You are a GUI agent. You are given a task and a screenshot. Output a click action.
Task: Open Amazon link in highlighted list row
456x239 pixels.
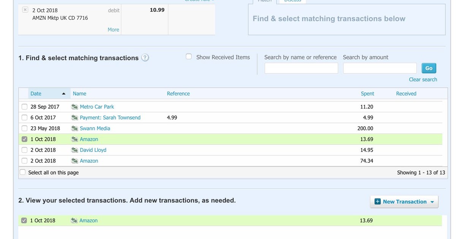pyautogui.click(x=89, y=139)
